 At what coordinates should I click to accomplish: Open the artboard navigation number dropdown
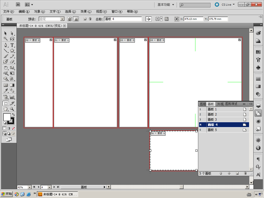click(49, 187)
